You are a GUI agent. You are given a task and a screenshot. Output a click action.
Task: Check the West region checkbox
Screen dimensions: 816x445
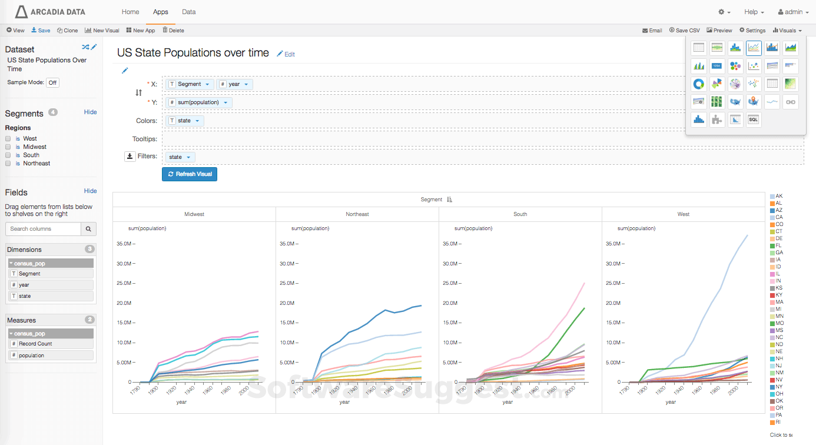8,139
